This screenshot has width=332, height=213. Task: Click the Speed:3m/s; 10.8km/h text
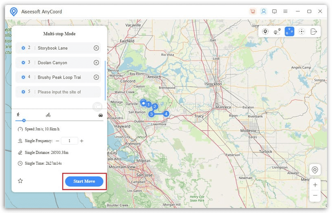point(42,129)
